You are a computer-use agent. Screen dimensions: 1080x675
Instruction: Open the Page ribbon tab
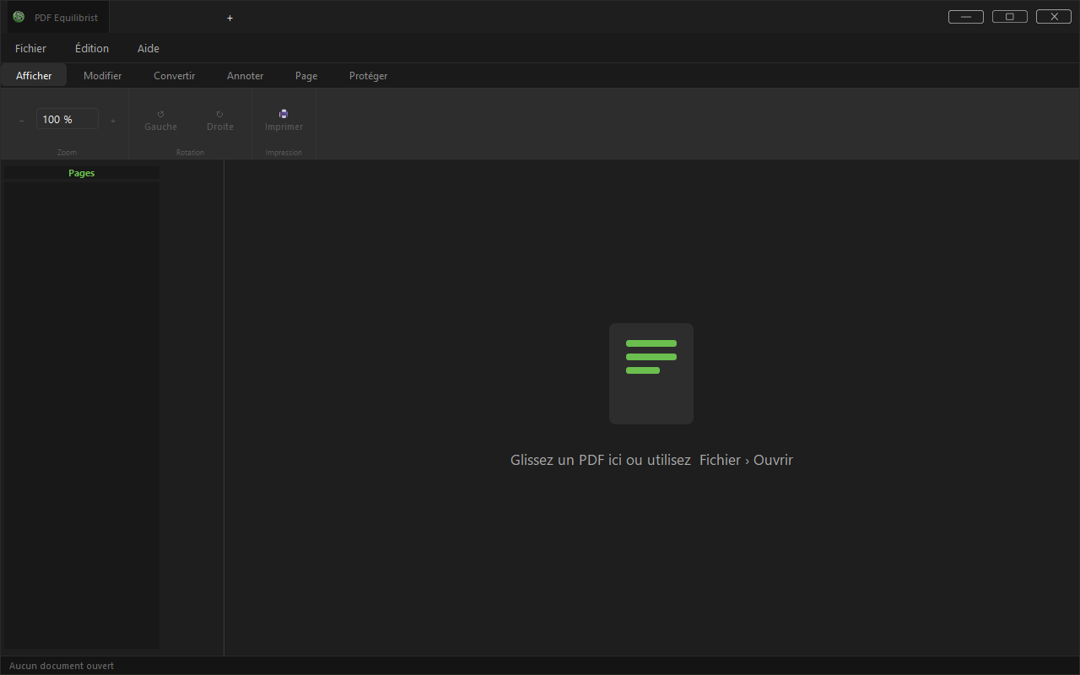[x=306, y=75]
